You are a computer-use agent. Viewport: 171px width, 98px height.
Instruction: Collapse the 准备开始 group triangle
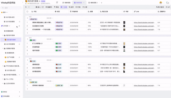coord(28,18)
